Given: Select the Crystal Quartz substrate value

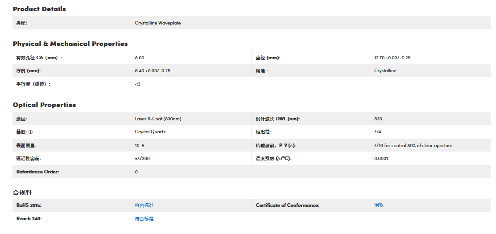Looking at the screenshot, I should [150, 132].
